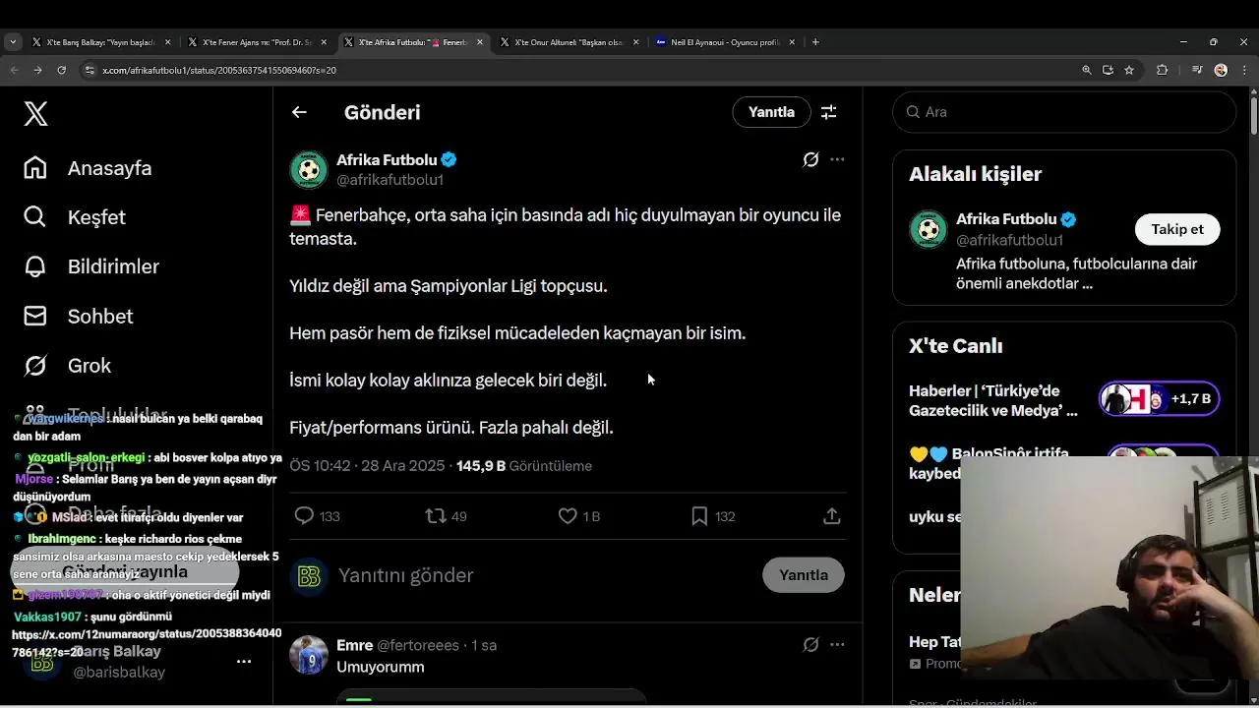Follow Afrika Futbolu with Takip et

(x=1176, y=229)
